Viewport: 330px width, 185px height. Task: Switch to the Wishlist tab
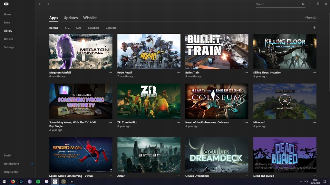pos(90,18)
